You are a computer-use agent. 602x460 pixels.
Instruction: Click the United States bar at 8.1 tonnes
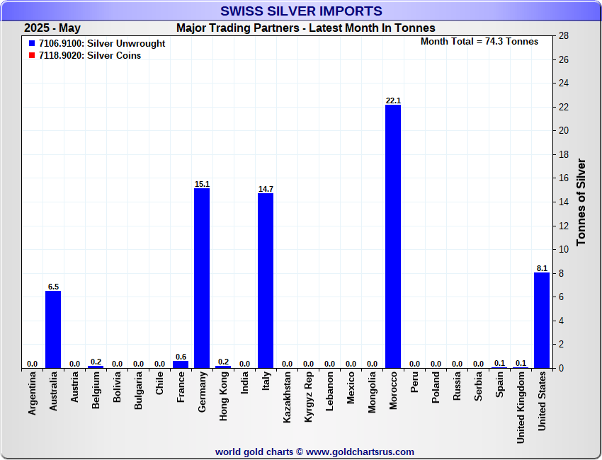(x=542, y=320)
